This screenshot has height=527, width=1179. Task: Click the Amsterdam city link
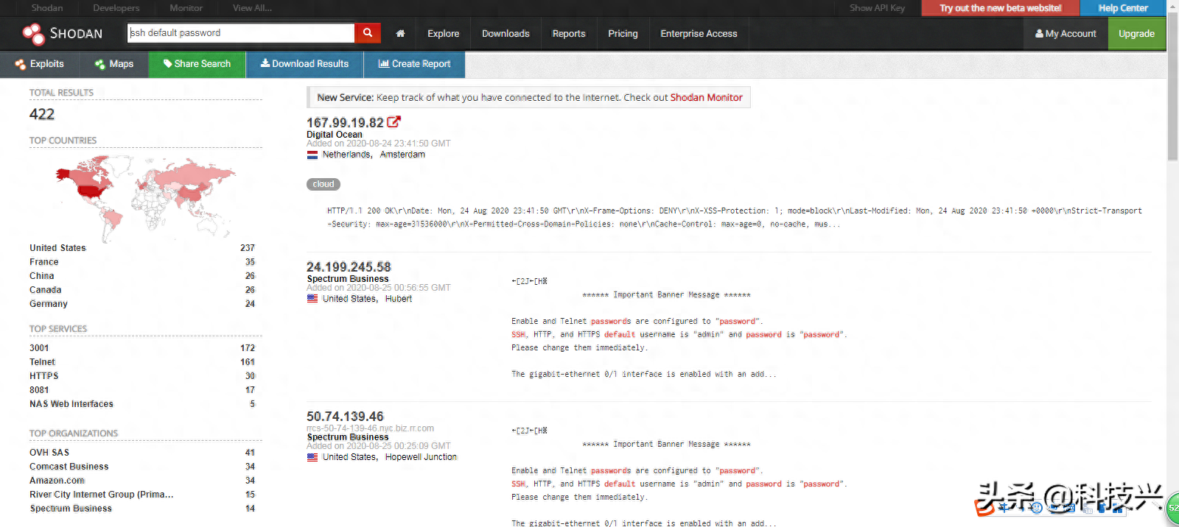pos(402,155)
